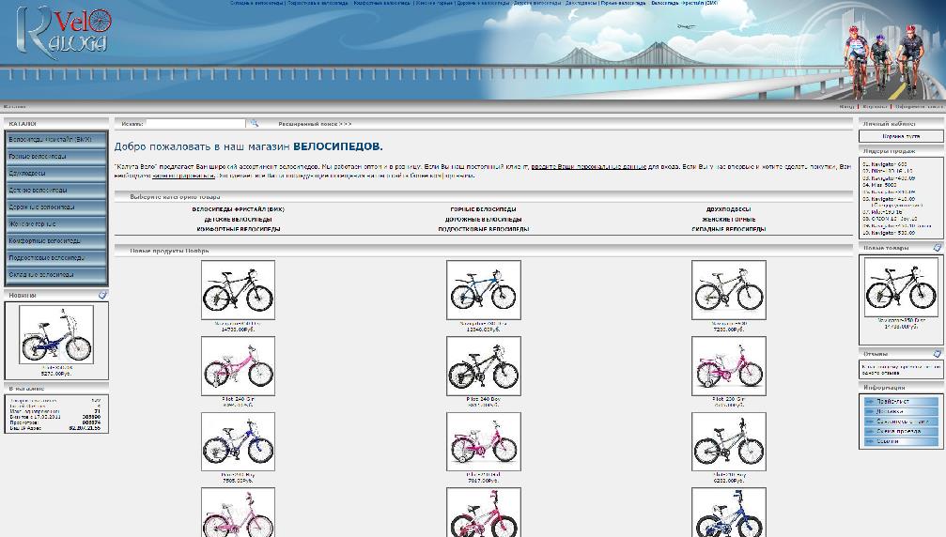Open the pink Pilot 240 Girl bike thumbnail
Viewport: 946px width, 537px height.
point(238,366)
